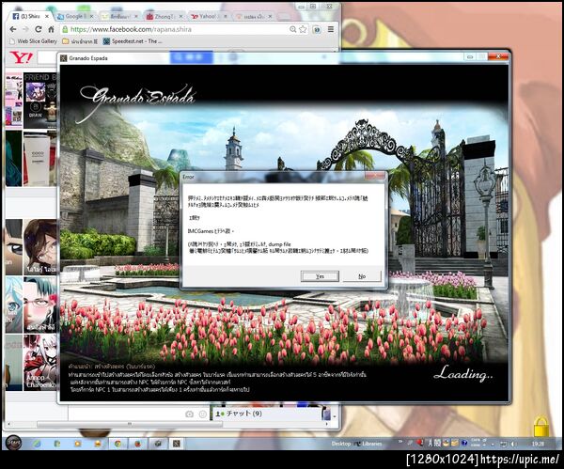Click No in the Error dialog

(362, 276)
